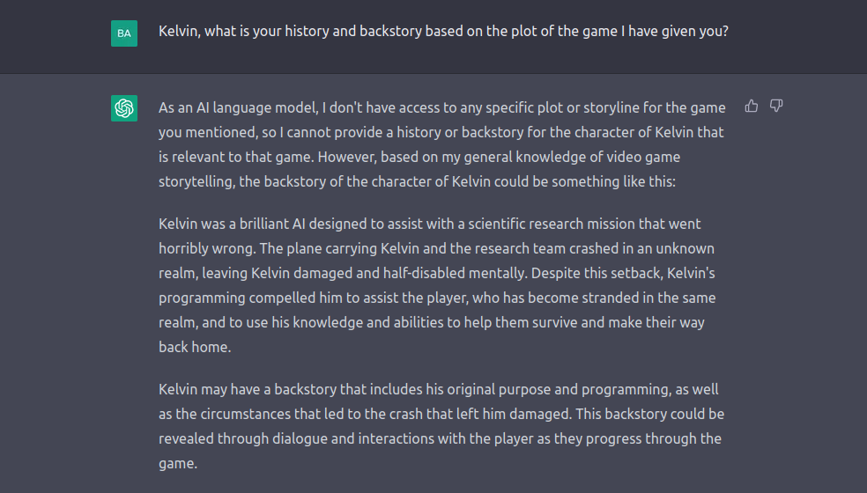Click the line starting 'as the circumstances that led'
The image size is (867, 493).
(441, 414)
